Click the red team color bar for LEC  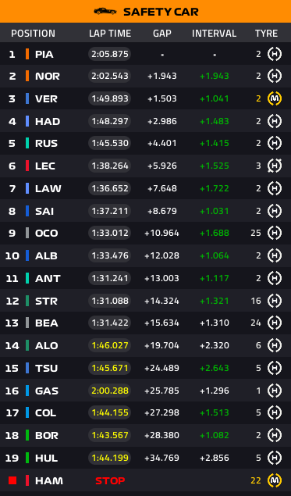click(x=27, y=166)
